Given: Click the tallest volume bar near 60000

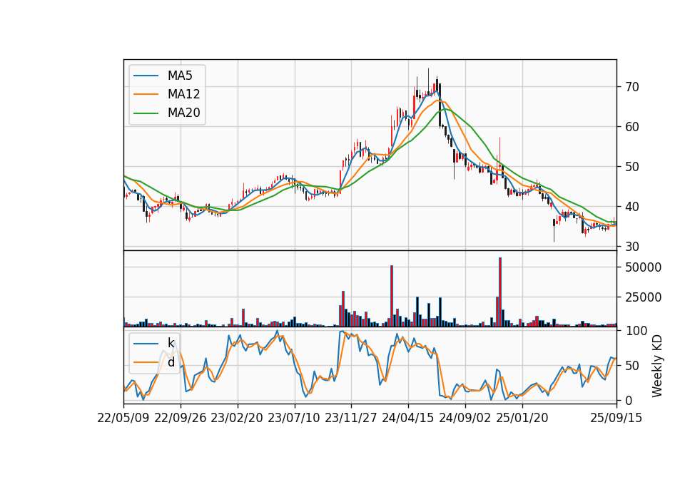Looking at the screenshot, I should coord(500,292).
